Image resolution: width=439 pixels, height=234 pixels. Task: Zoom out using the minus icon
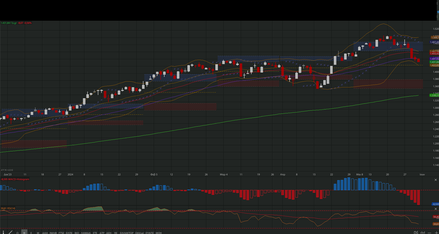pyautogui.click(x=429, y=233)
